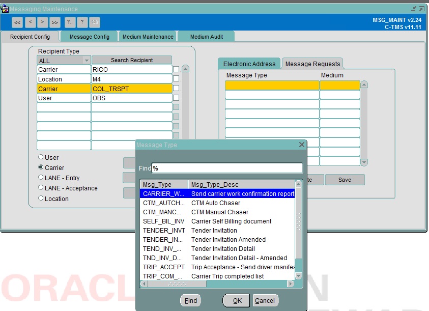Image resolution: width=429 pixels, height=311 pixels.
Task: Open the Electronic Address tab
Action: pyautogui.click(x=249, y=64)
